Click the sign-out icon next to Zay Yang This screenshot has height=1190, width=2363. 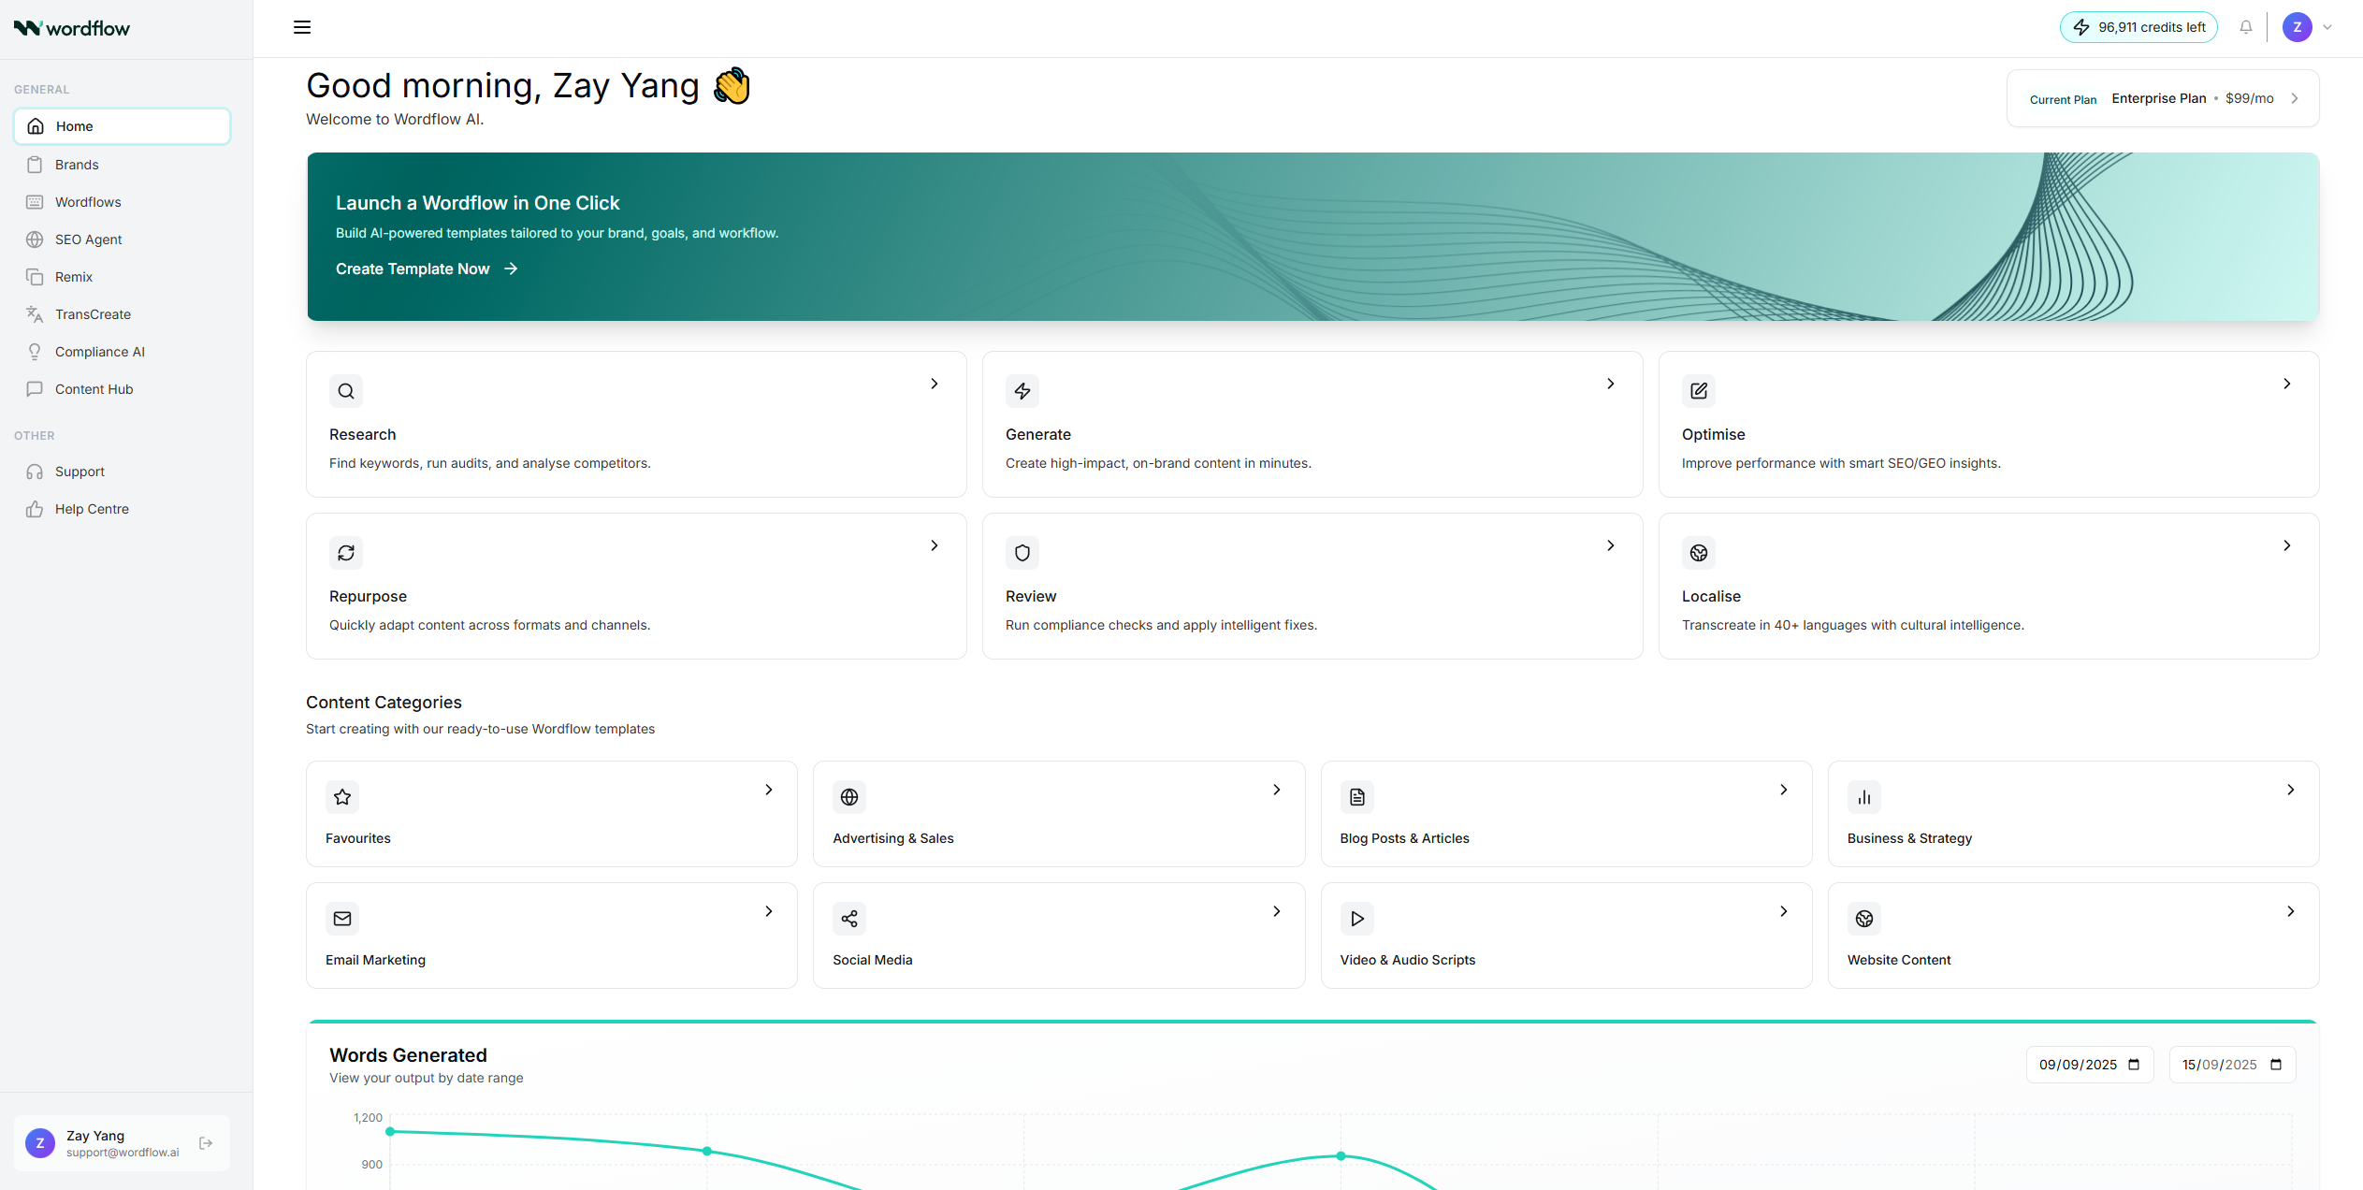[x=205, y=1143]
